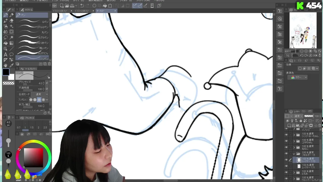The height and width of the screenshot is (182, 323).
Task: Click the New raster layer icon
Action: [289, 125]
